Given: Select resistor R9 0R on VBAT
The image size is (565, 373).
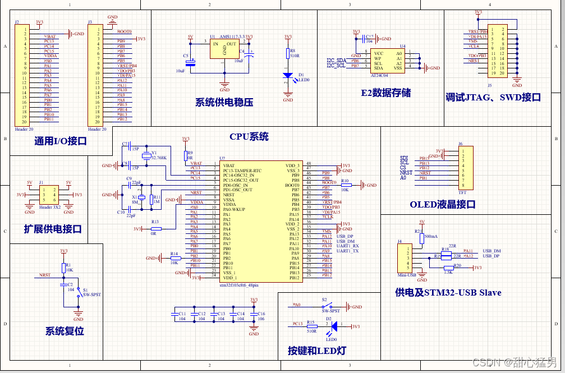Looking at the screenshot, I should (x=186, y=156).
